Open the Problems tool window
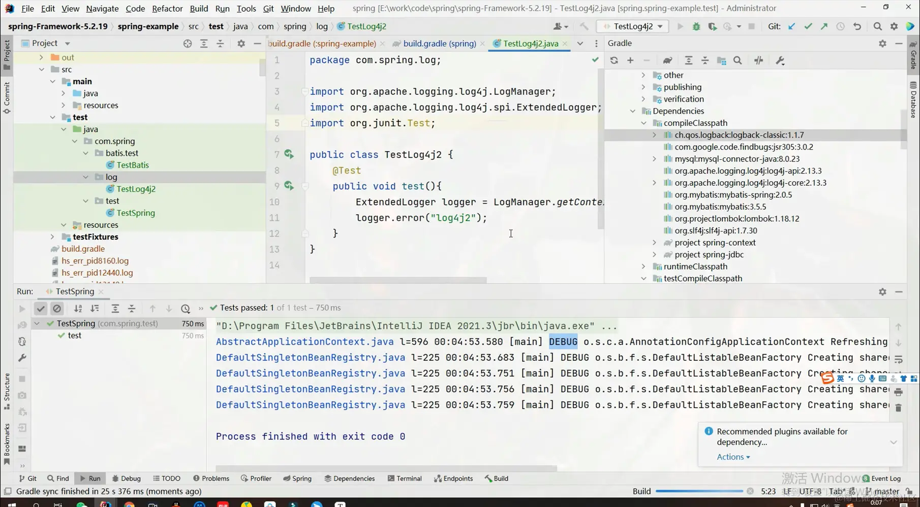The height and width of the screenshot is (507, 920). (x=211, y=479)
